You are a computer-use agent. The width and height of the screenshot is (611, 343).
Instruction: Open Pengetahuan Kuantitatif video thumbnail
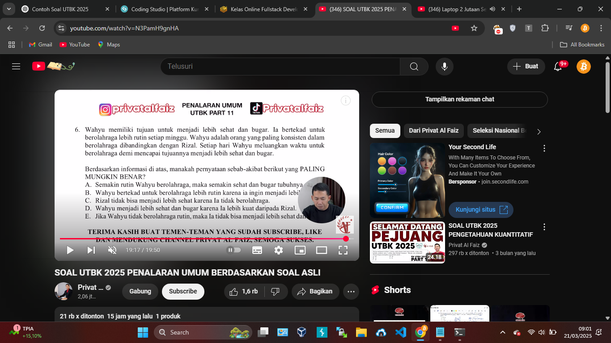407,243
